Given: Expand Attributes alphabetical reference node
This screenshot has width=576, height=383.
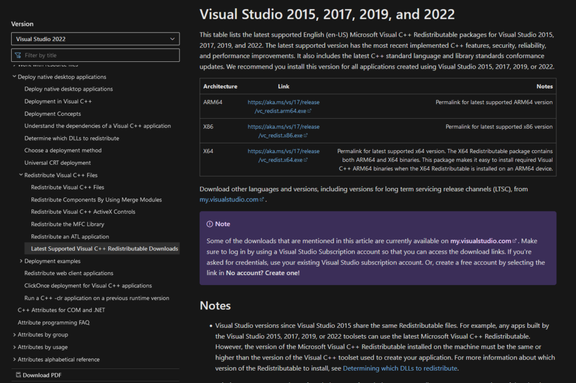Looking at the screenshot, I should pyautogui.click(x=14, y=359).
